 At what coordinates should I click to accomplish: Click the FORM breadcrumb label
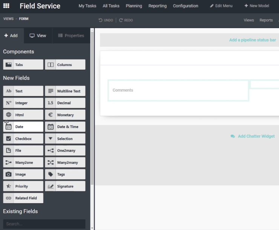24,19
